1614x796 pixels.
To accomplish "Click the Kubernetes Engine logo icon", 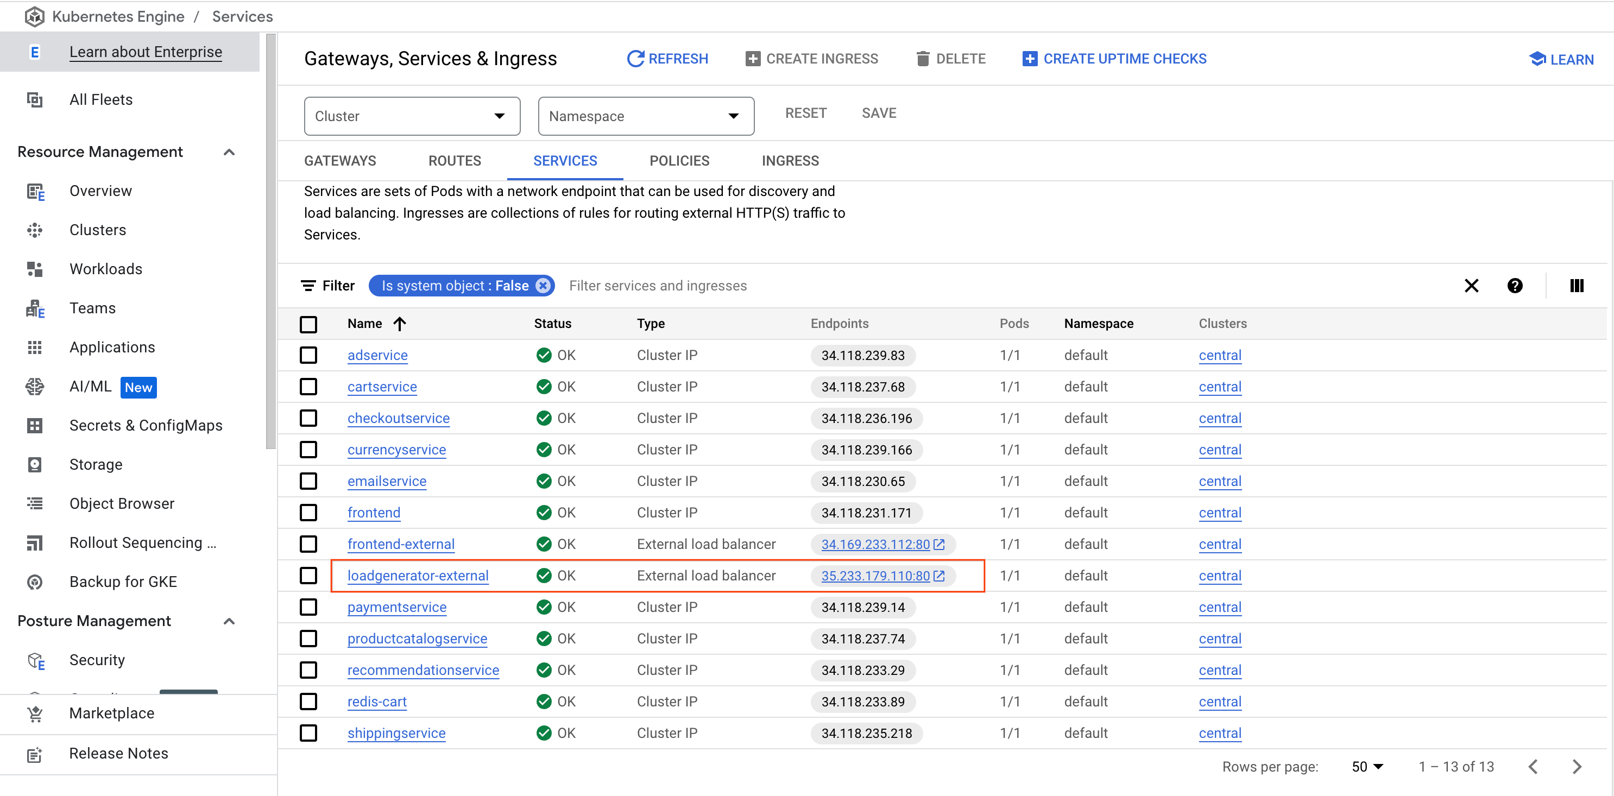I will [x=34, y=16].
